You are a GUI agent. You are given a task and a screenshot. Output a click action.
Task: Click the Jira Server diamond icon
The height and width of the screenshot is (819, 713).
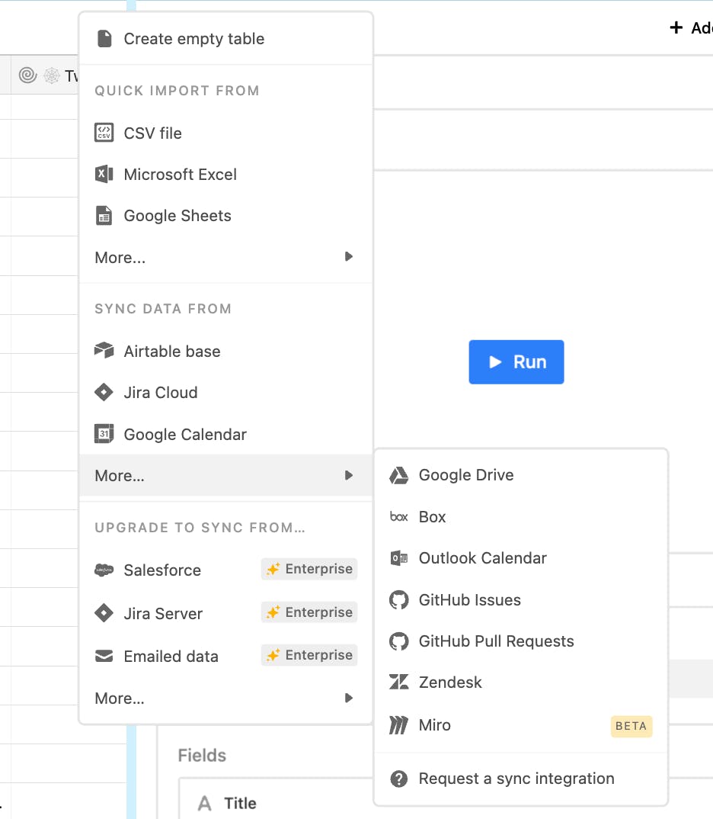pyautogui.click(x=104, y=612)
